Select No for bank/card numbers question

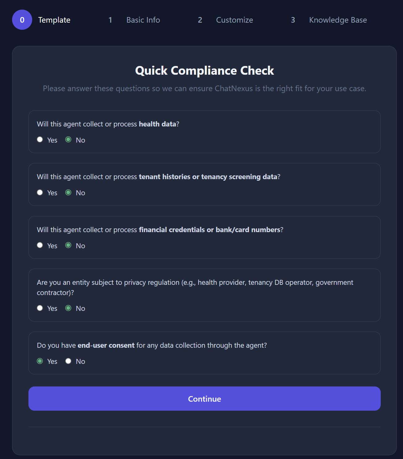click(68, 245)
